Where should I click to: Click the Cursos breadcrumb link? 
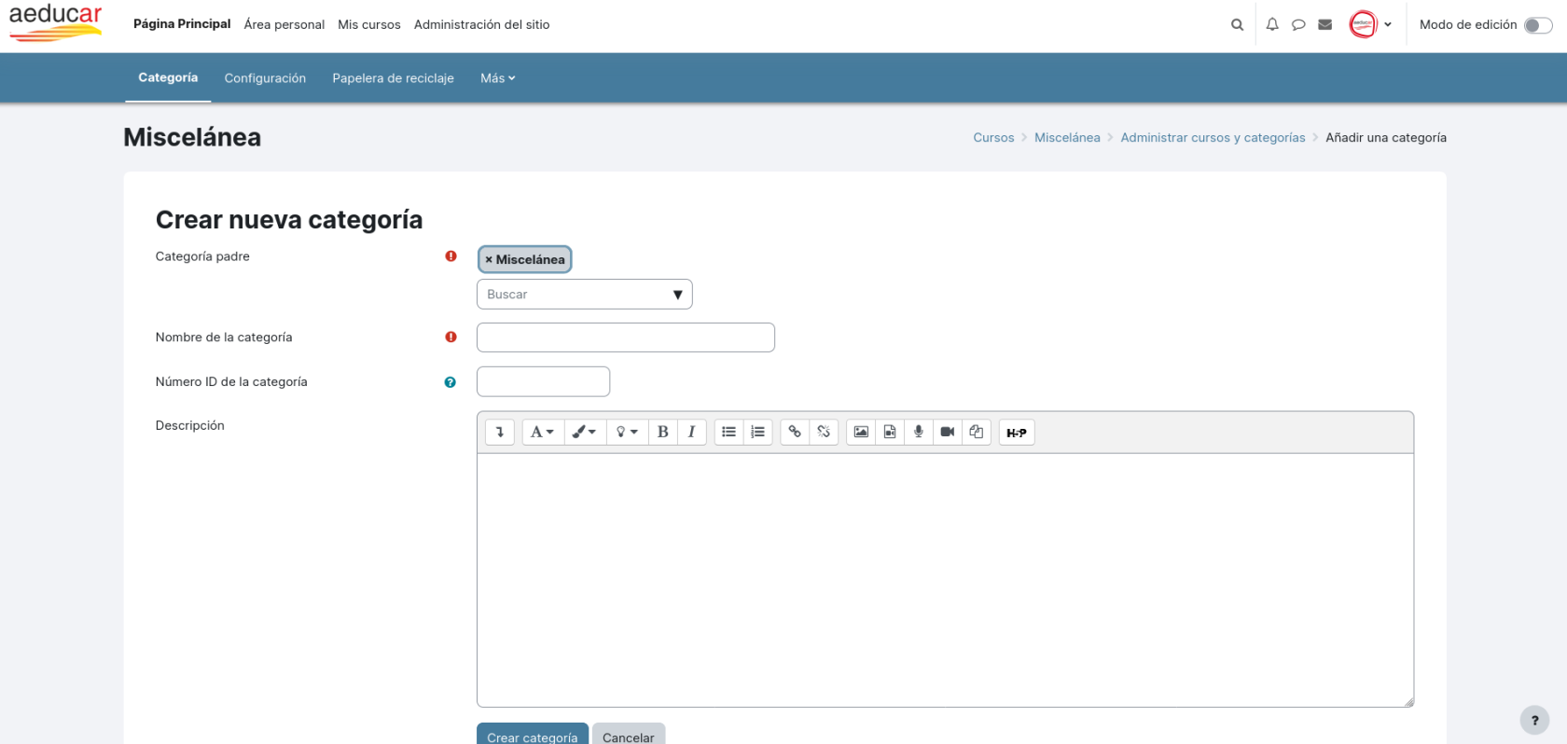(x=993, y=138)
